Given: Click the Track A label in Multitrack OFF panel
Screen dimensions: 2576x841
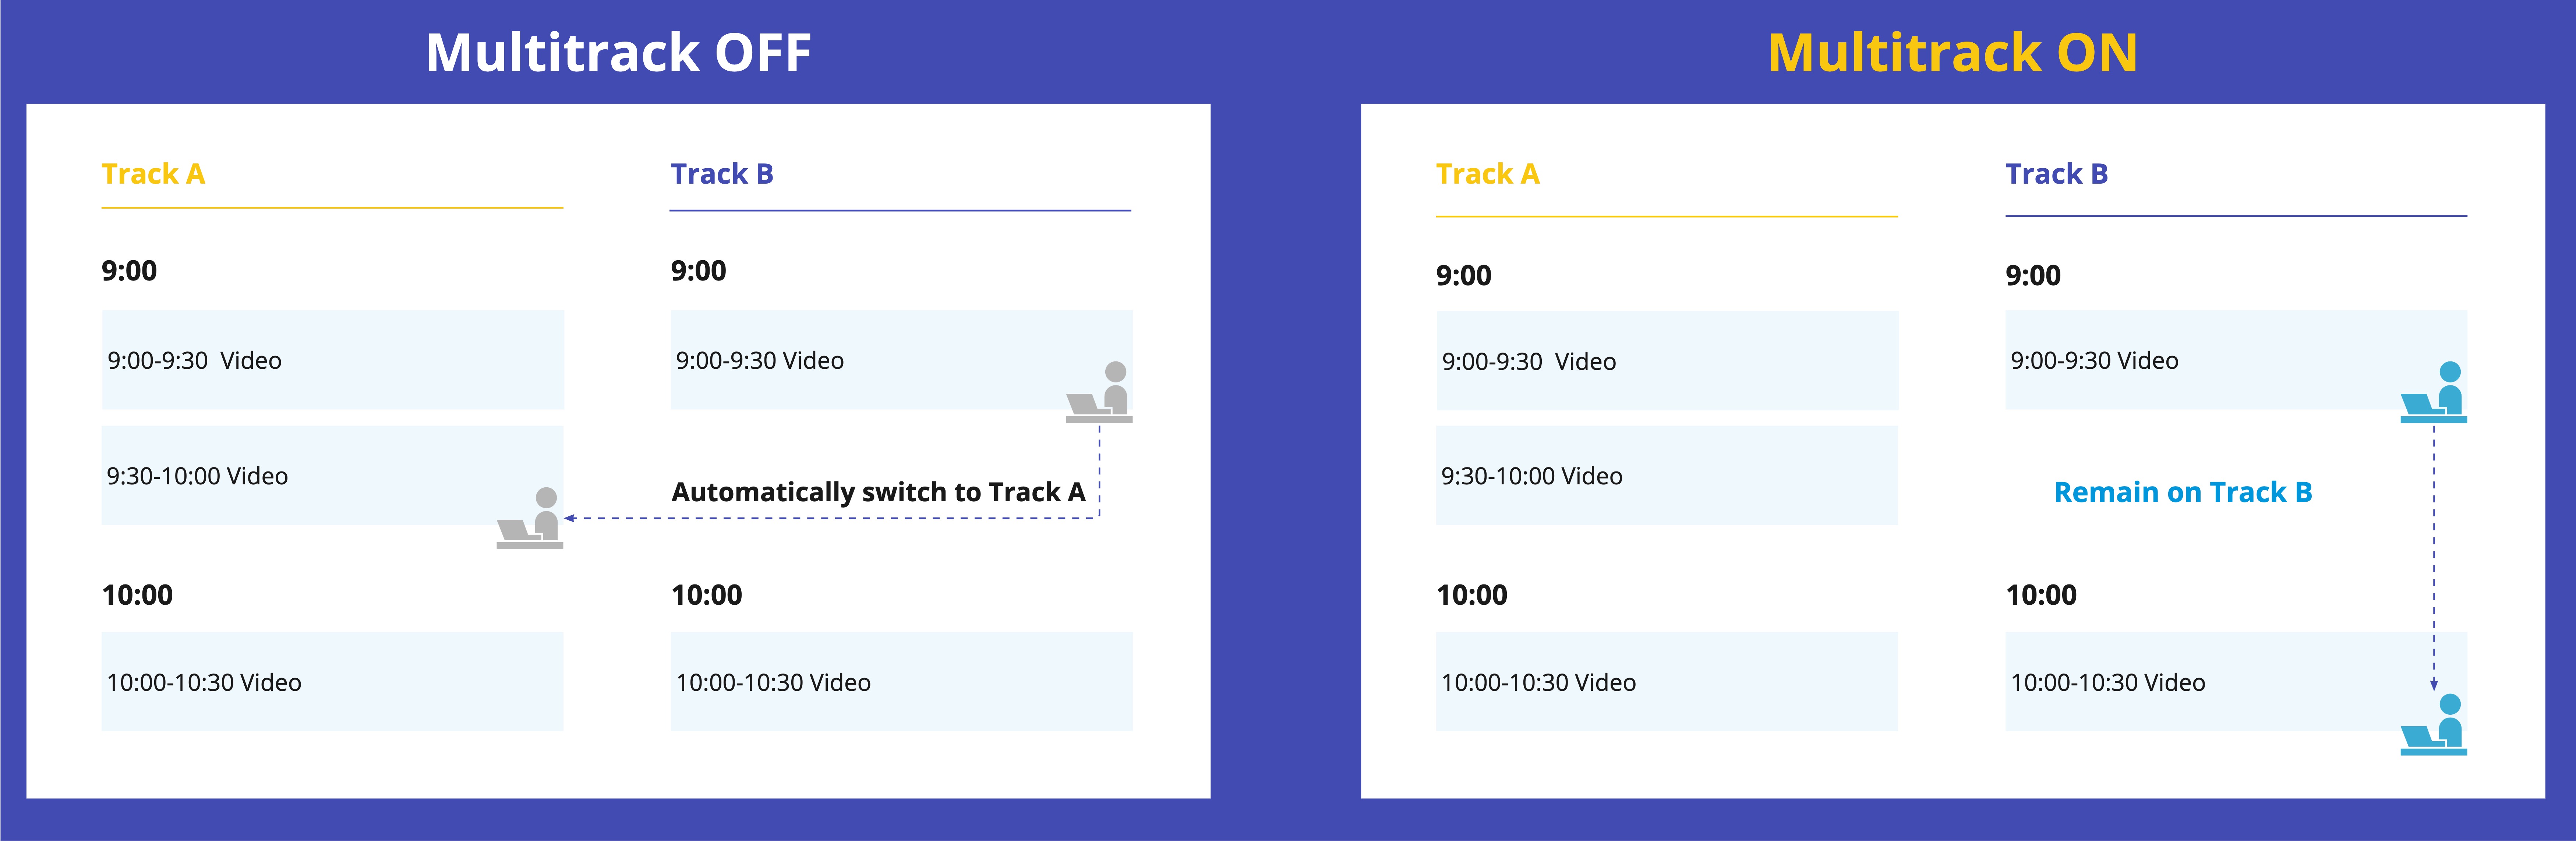Looking at the screenshot, I should 153,174.
